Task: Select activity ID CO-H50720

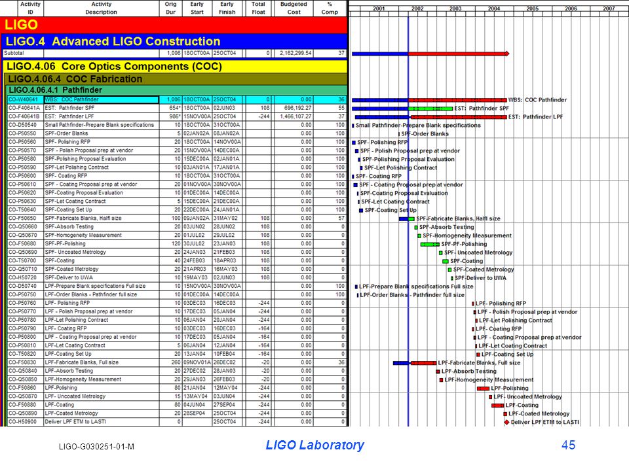Action: pos(22,277)
